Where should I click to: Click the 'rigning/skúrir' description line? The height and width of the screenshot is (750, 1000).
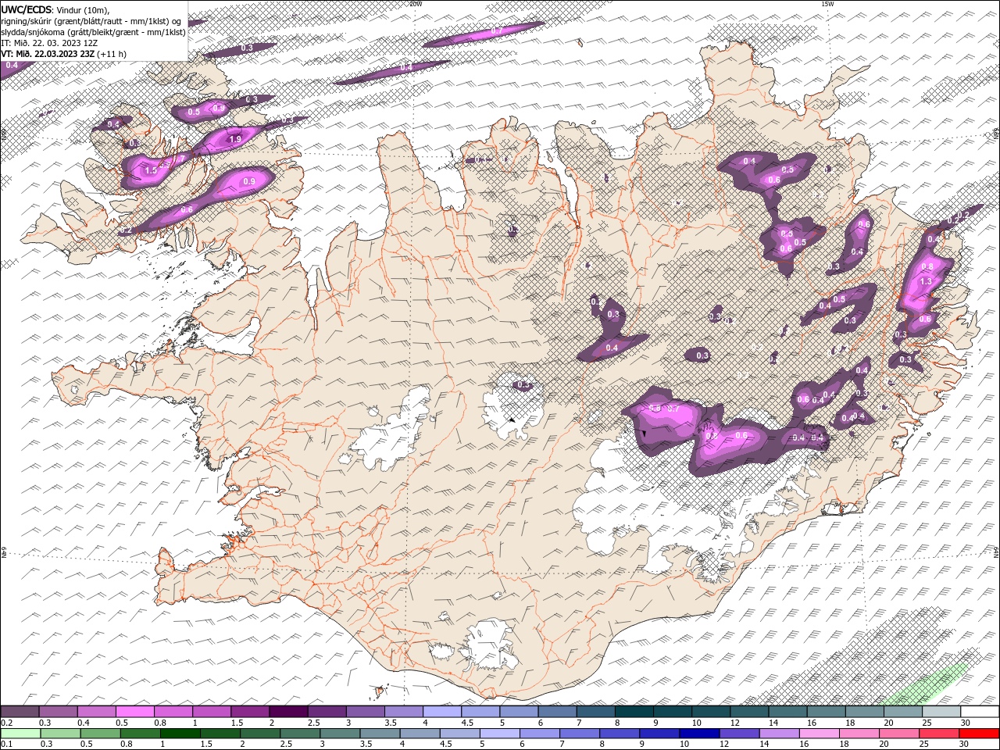coord(91,20)
